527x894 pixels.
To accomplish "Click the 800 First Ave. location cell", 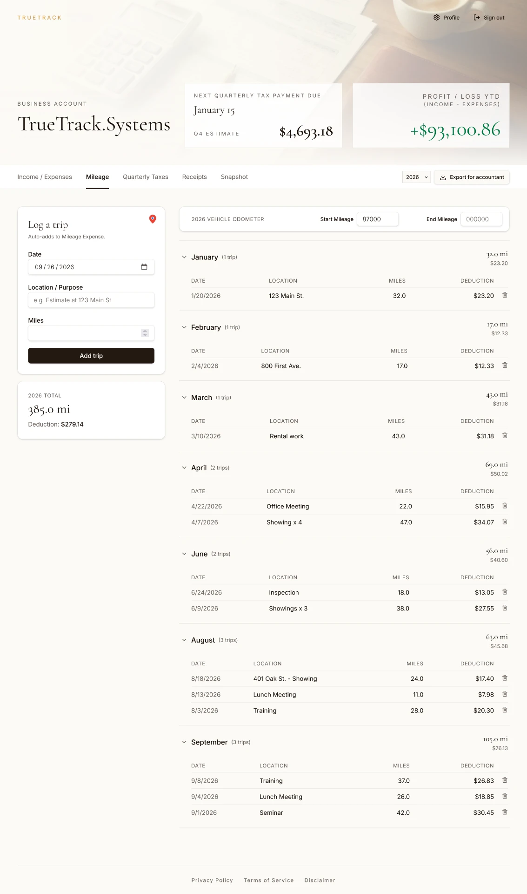I will click(x=281, y=366).
